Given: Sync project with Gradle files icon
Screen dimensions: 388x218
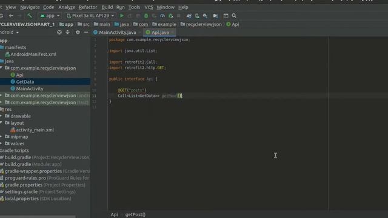Looking at the screenshot, I should [x=189, y=16].
